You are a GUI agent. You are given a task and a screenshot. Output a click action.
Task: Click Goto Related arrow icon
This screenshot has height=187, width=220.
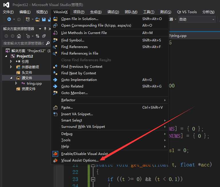[55, 86]
